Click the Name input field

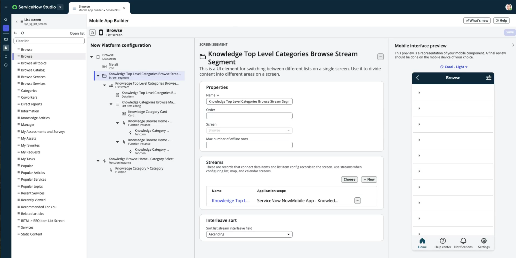coord(249,101)
